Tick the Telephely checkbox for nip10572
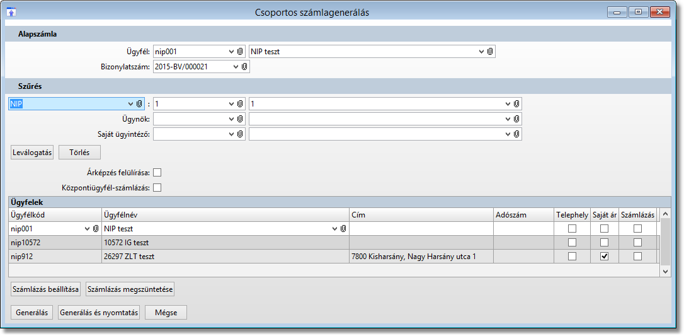Viewport: 684px width, 336px height. click(572, 242)
